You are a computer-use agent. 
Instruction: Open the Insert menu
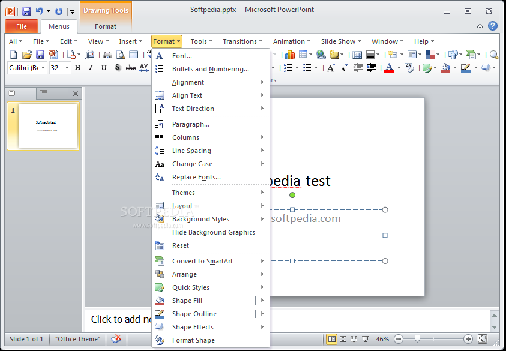click(130, 41)
